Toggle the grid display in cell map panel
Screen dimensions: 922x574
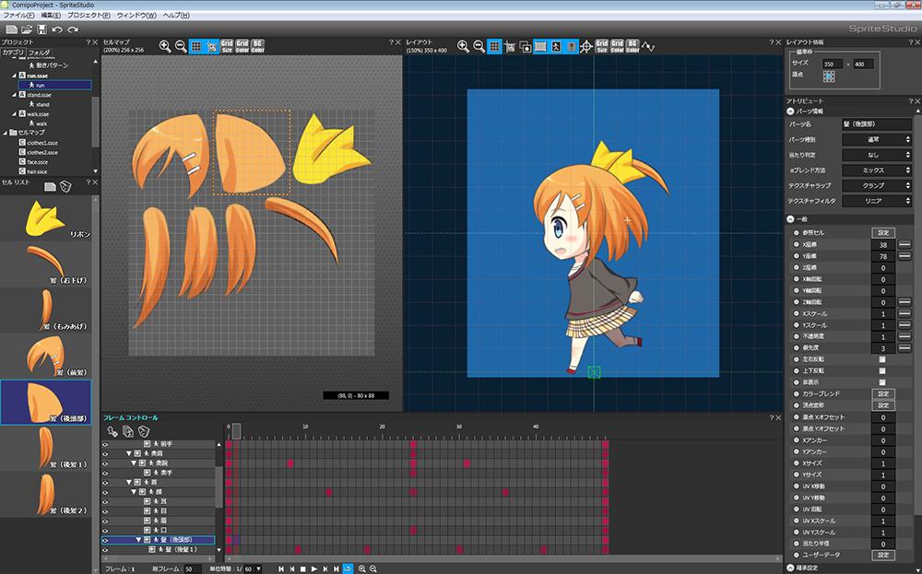point(196,46)
